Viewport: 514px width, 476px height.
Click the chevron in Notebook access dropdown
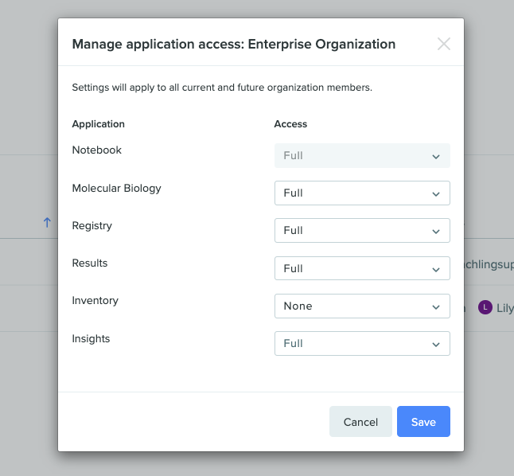pos(436,157)
